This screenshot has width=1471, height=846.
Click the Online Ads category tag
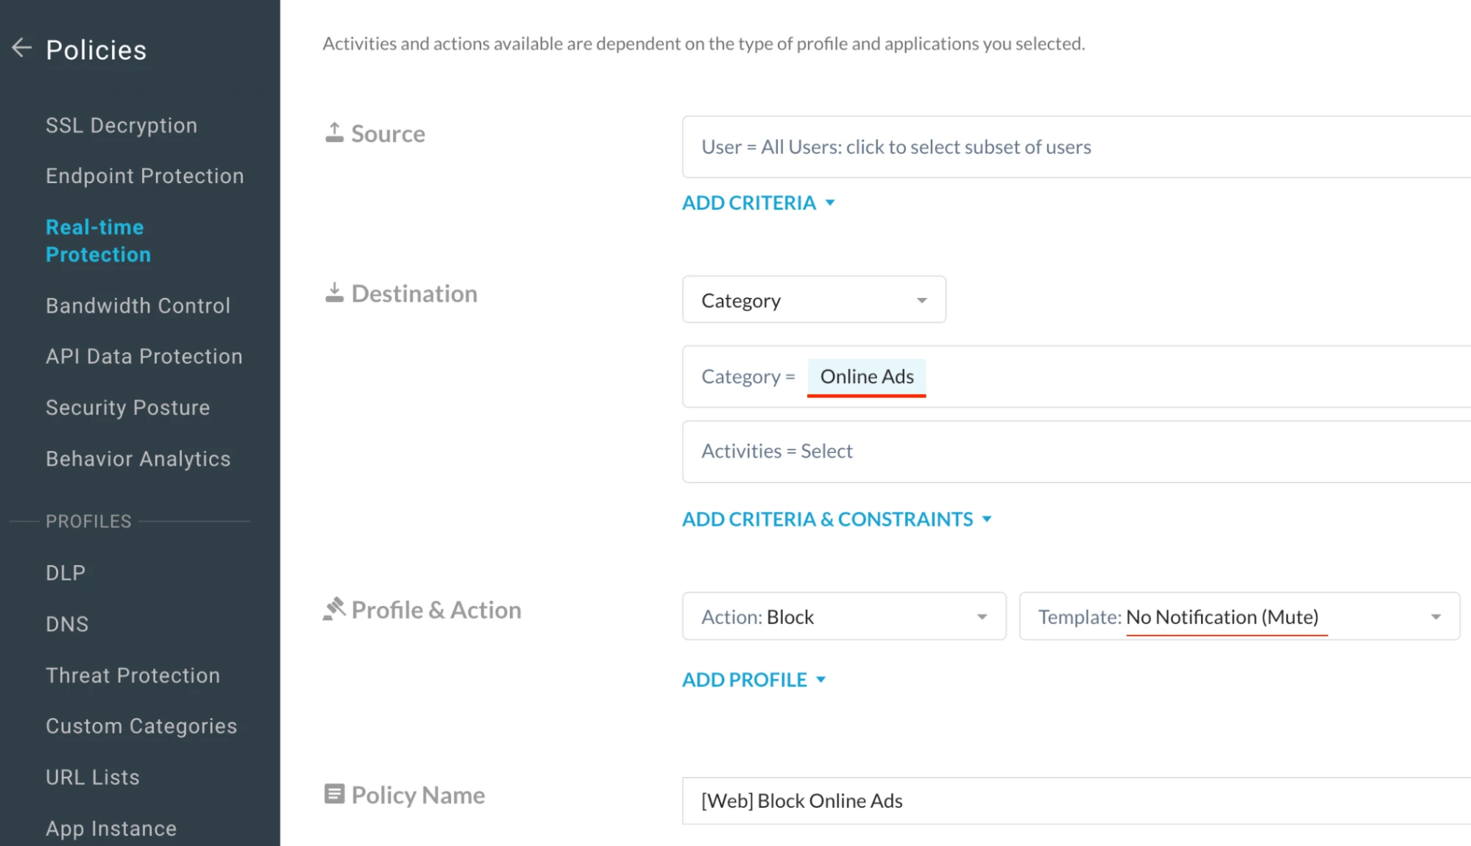(x=866, y=377)
